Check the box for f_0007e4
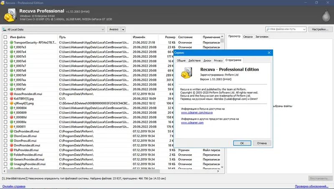Screen dimensions: 334x189 tap(5, 52)
